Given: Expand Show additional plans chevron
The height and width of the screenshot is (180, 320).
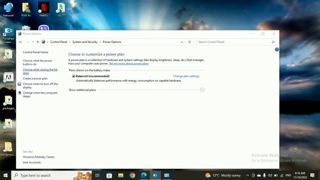Looking at the screenshot, I should tap(202, 90).
